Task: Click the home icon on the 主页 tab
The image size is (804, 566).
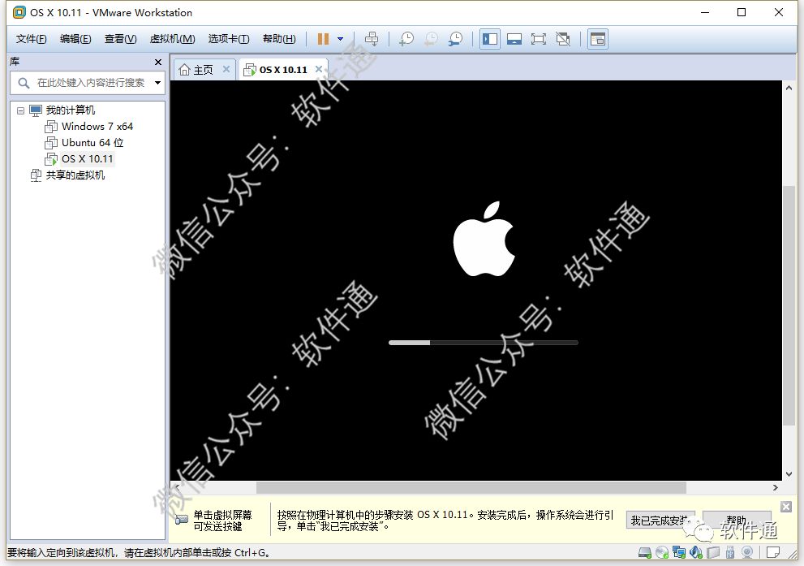Action: click(x=185, y=70)
